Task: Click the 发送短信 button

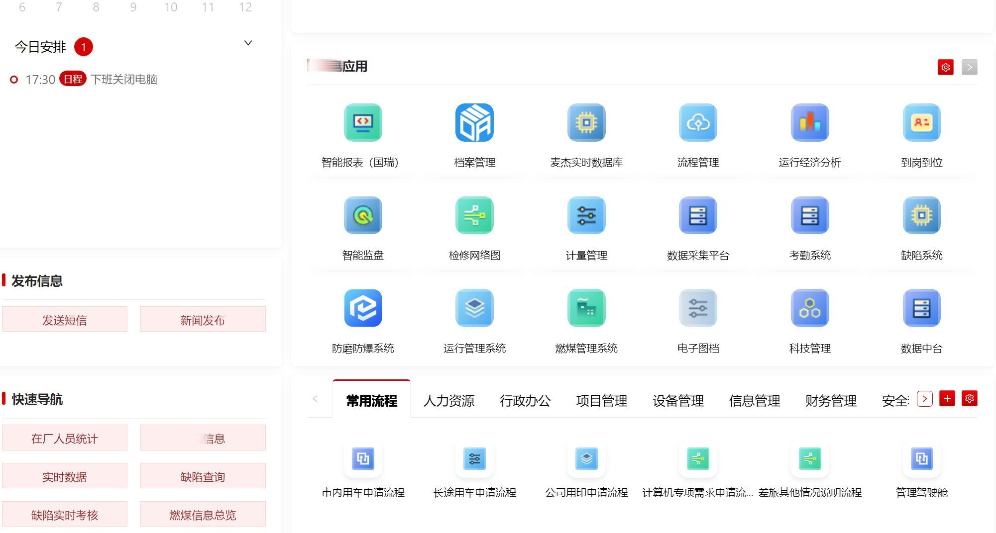Action: pyautogui.click(x=65, y=319)
